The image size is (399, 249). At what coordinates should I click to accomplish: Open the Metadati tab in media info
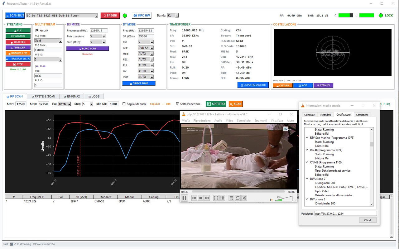(x=325, y=115)
